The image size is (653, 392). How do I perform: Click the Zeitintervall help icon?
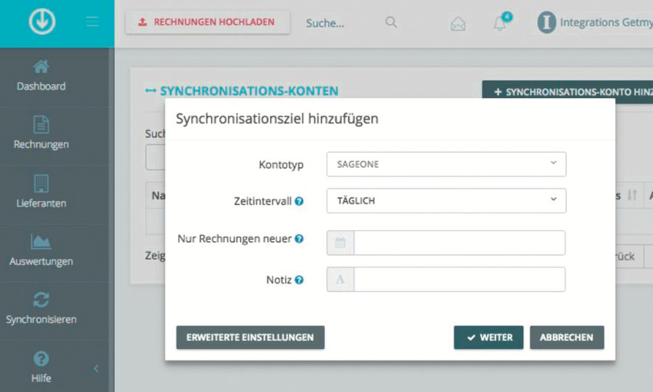299,202
